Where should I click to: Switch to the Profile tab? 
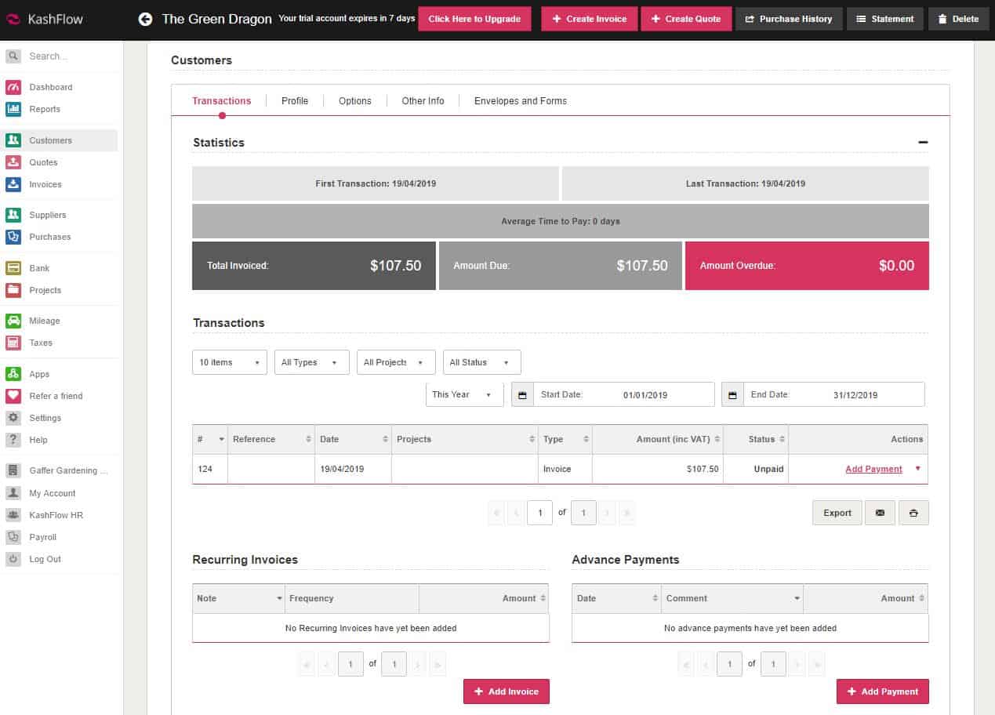(x=295, y=101)
